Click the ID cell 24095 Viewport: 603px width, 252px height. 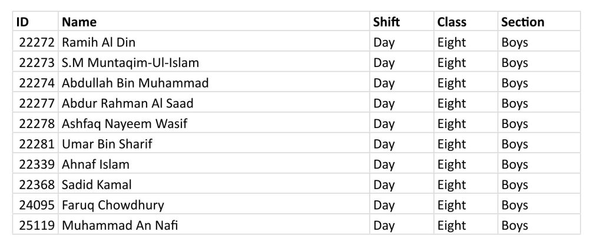coord(35,204)
